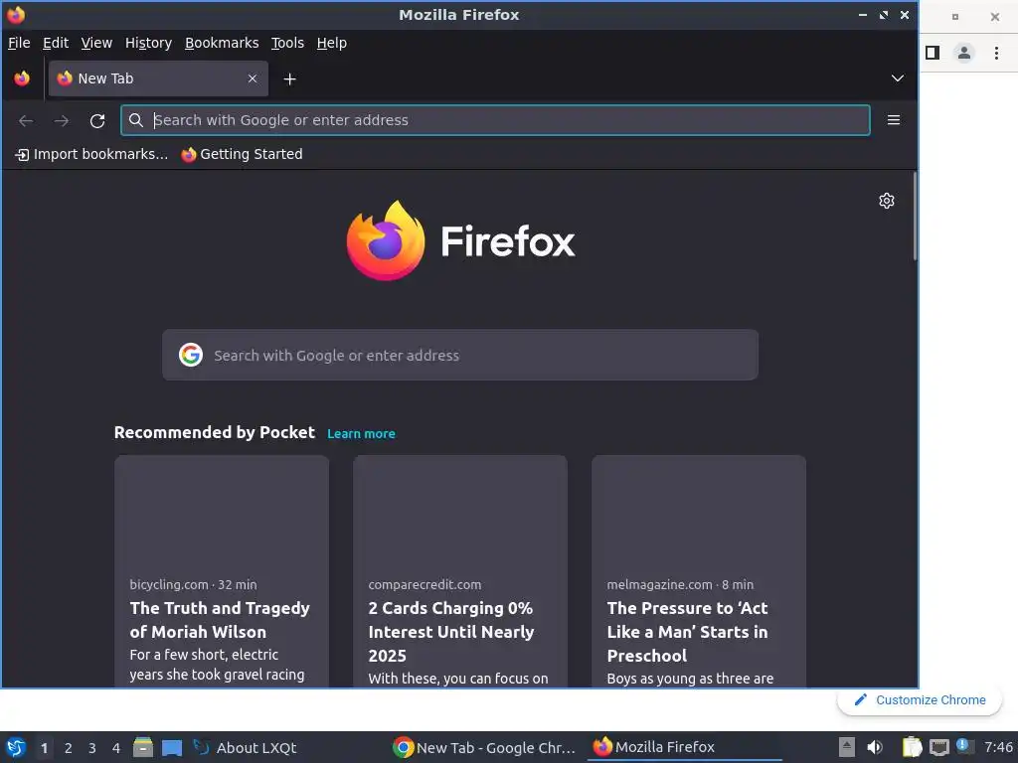Click the Firefox icon in the title bar
The width and height of the screenshot is (1018, 763).
coord(16,14)
